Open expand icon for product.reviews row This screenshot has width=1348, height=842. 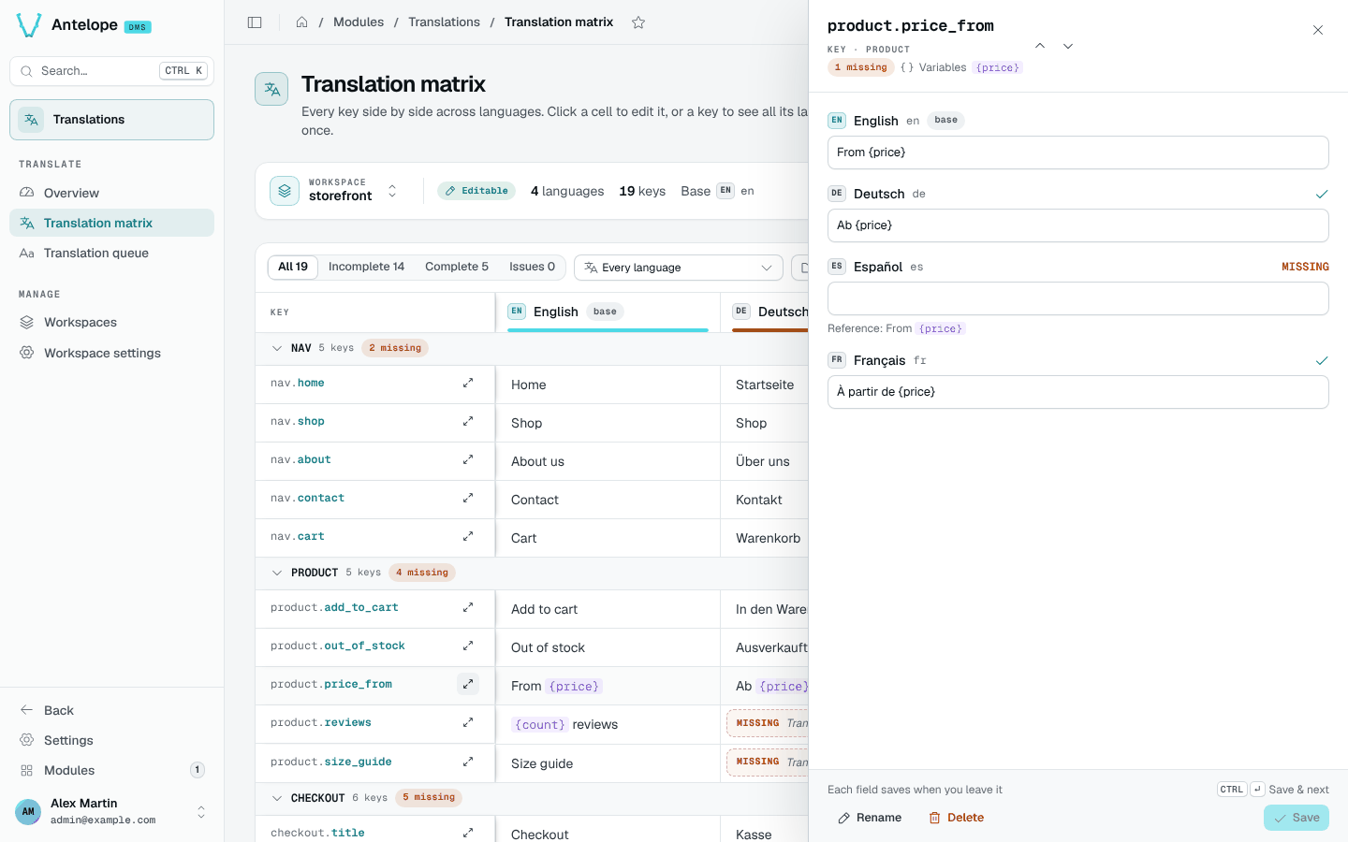pyautogui.click(x=468, y=722)
